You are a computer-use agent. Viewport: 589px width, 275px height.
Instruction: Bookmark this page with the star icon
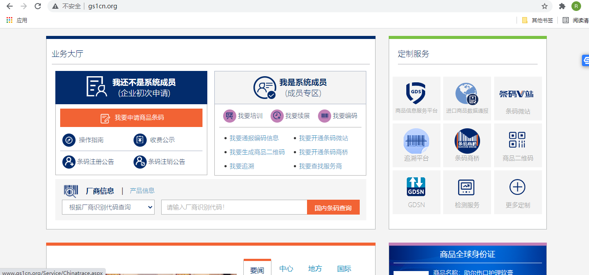coord(545,6)
